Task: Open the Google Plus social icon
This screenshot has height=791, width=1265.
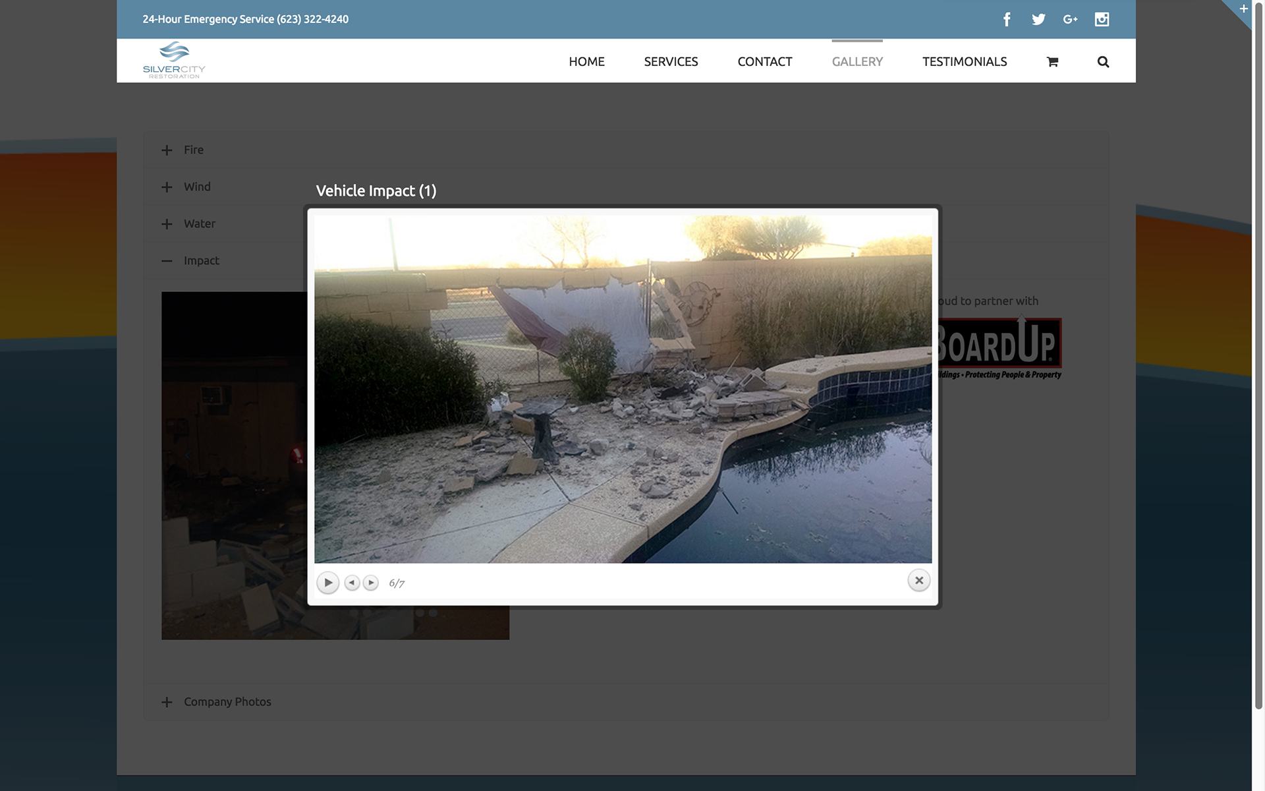Action: click(x=1070, y=19)
